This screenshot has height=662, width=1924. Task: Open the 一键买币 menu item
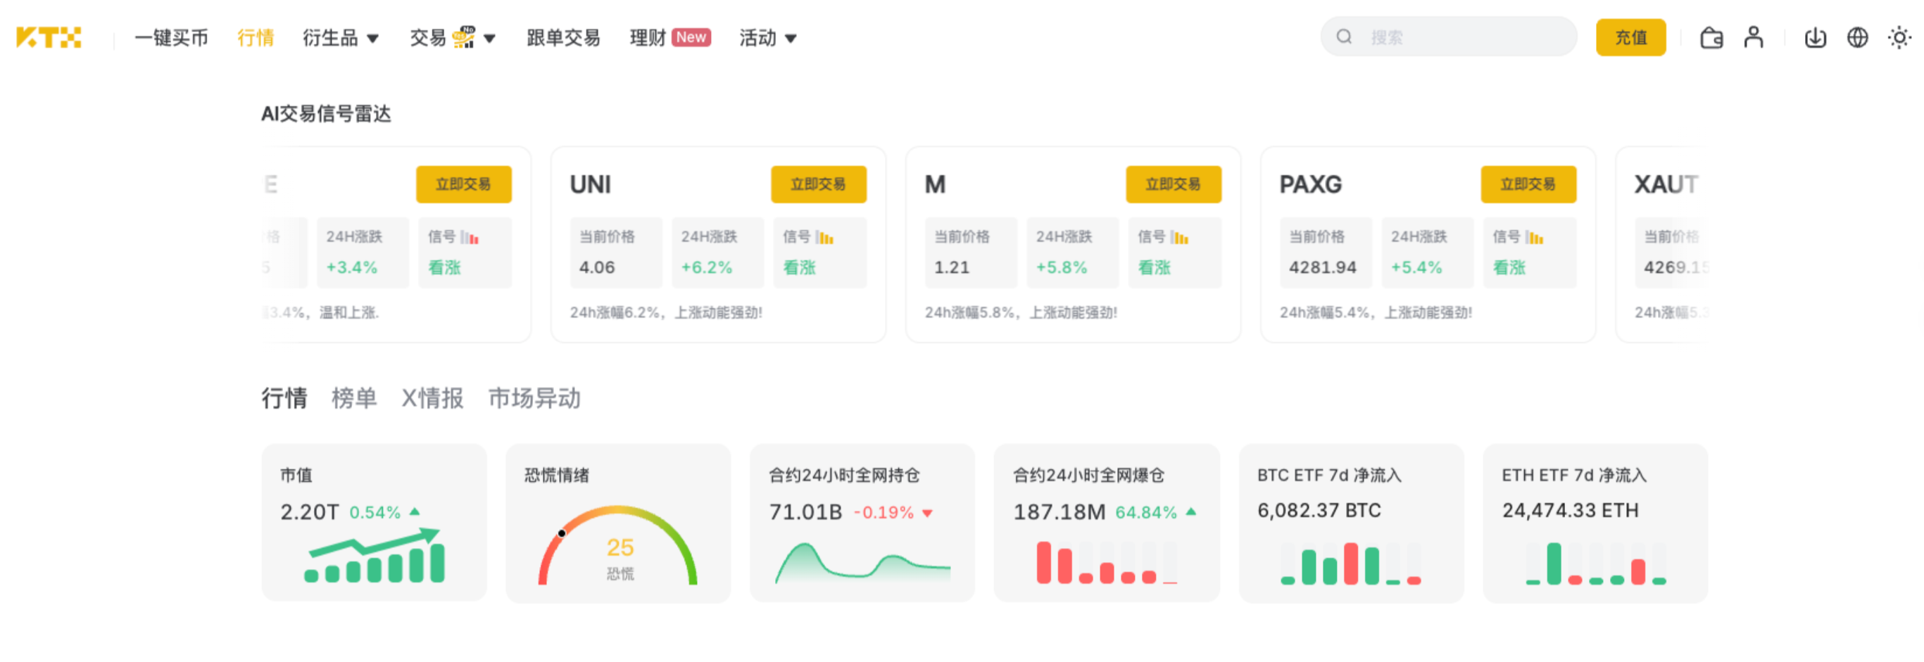(171, 37)
